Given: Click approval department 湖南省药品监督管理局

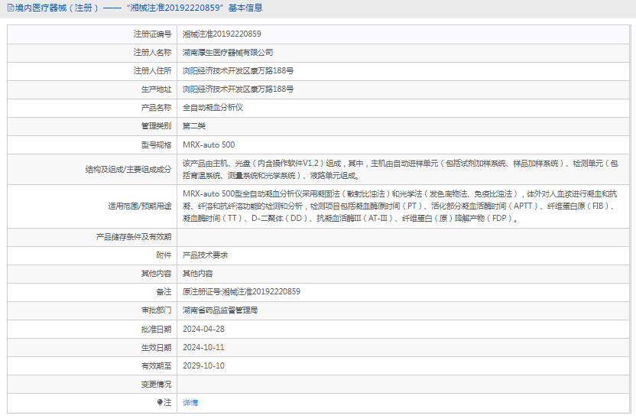Looking at the screenshot, I should click(220, 310).
